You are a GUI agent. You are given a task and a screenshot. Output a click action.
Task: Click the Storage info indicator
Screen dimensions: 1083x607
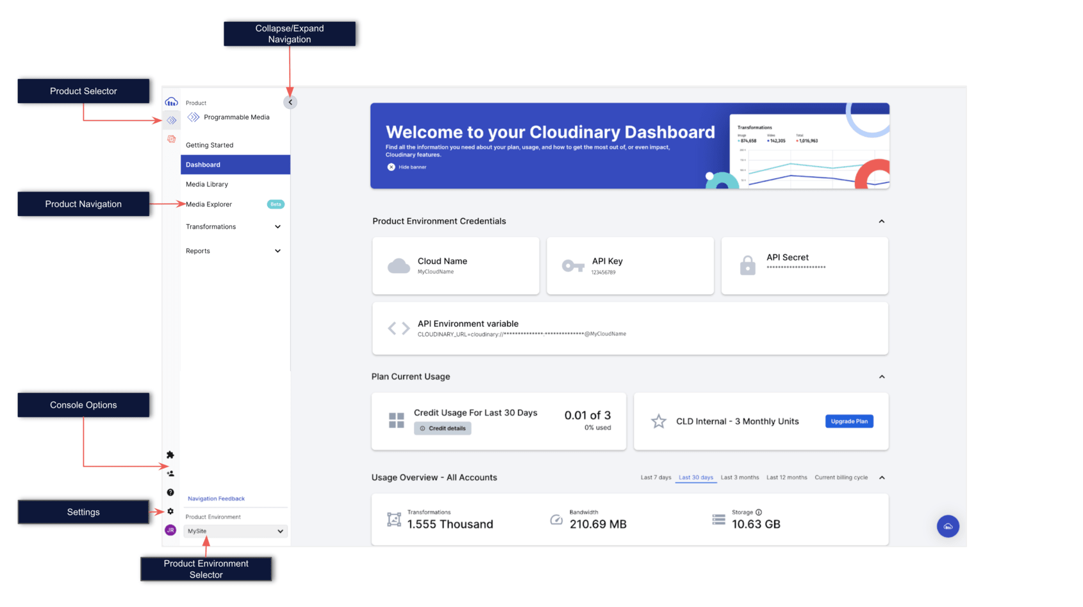[759, 511]
